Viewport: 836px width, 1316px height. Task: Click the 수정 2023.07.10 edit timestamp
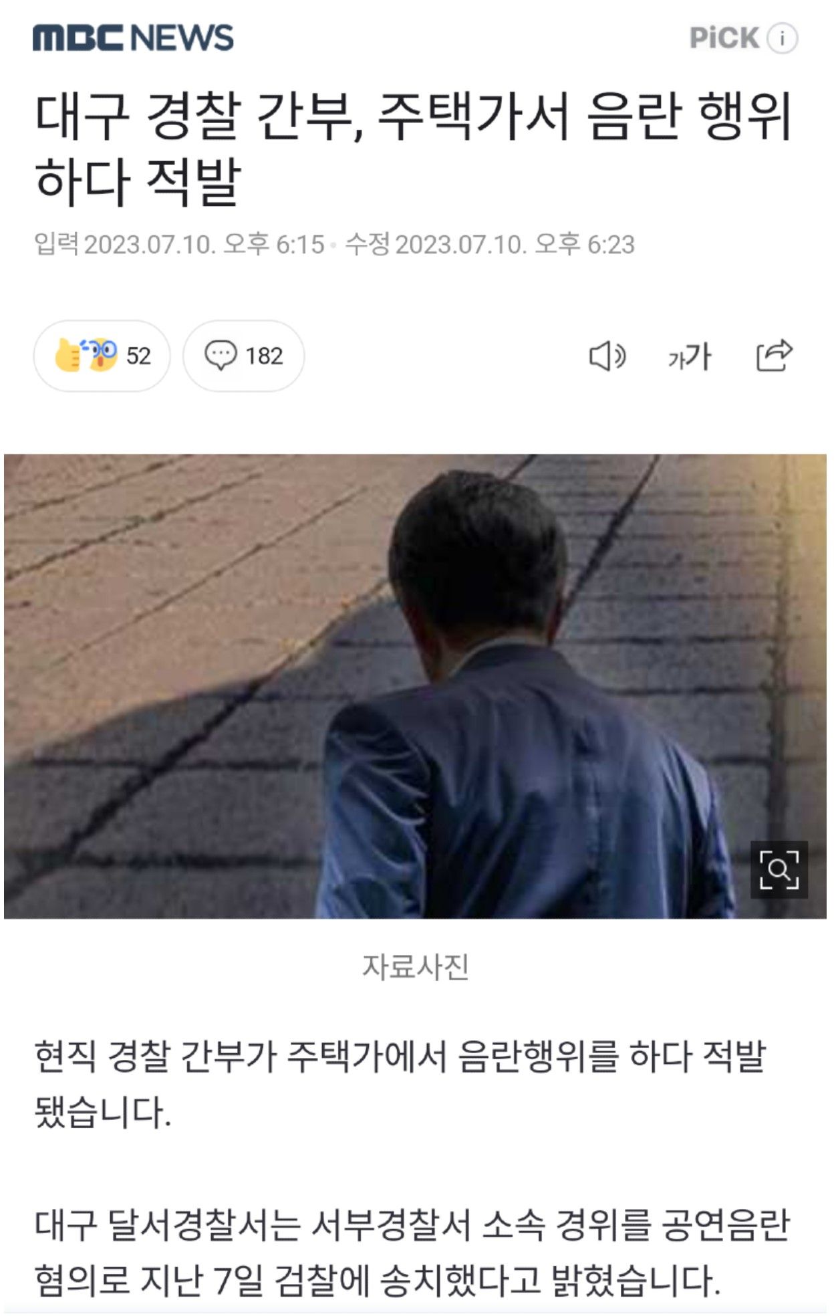(x=490, y=245)
